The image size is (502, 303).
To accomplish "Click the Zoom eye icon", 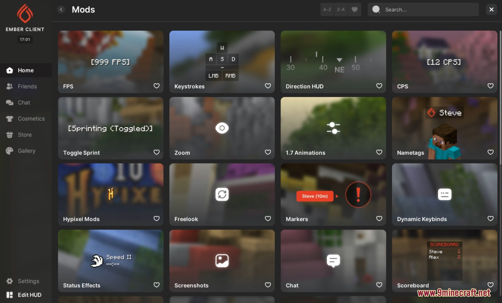I will pos(222,128).
